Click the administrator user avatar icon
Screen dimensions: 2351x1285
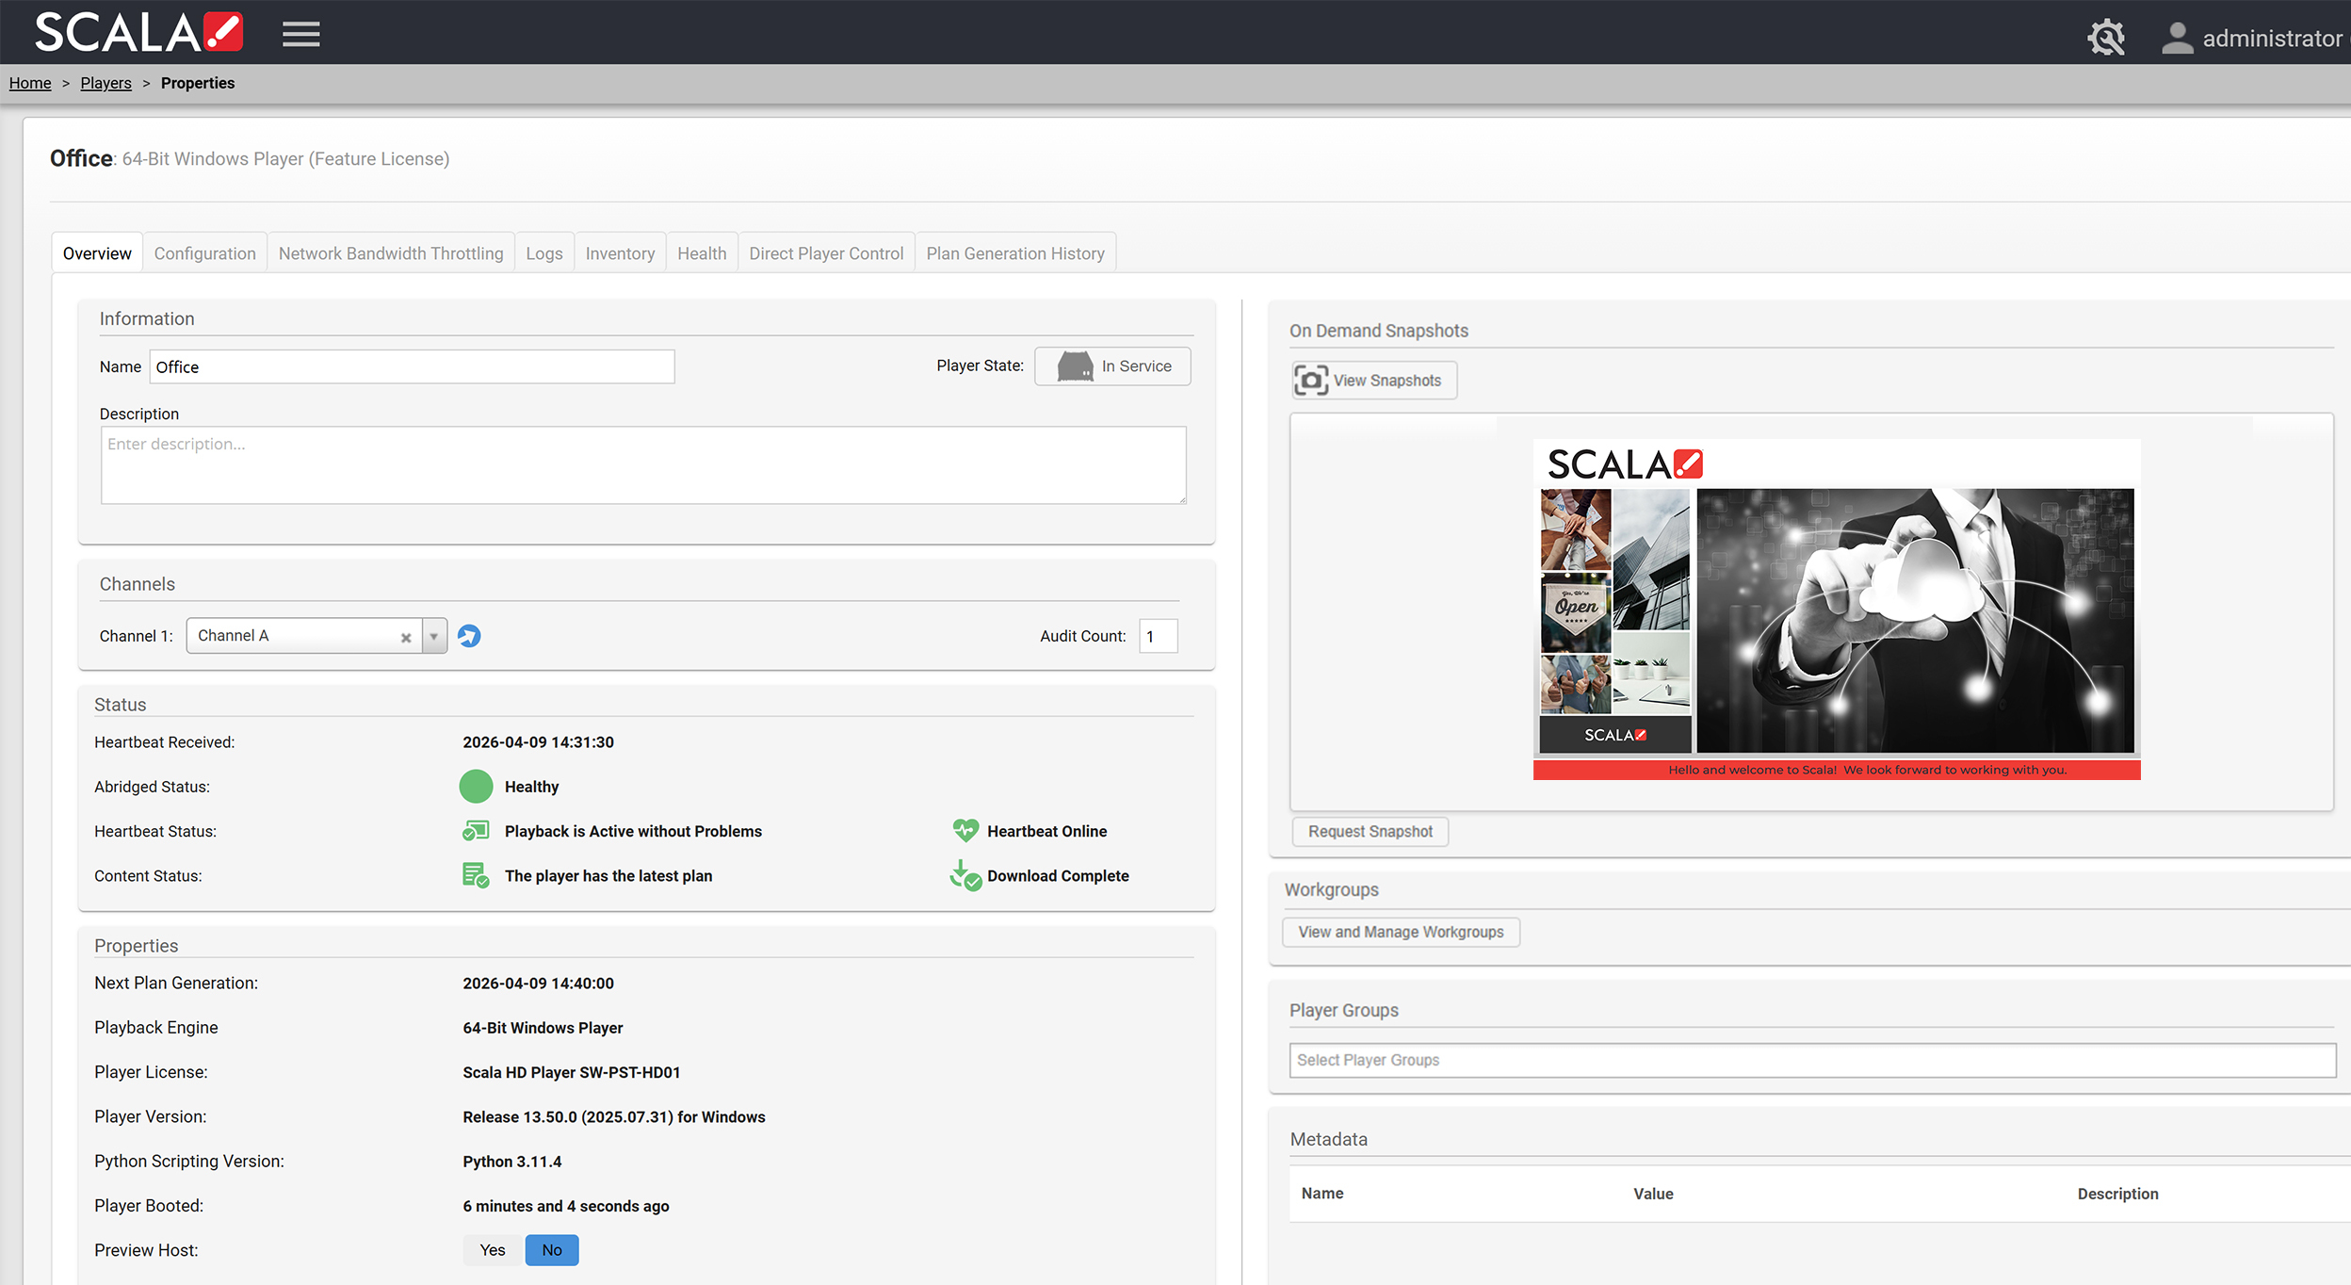tap(2177, 38)
